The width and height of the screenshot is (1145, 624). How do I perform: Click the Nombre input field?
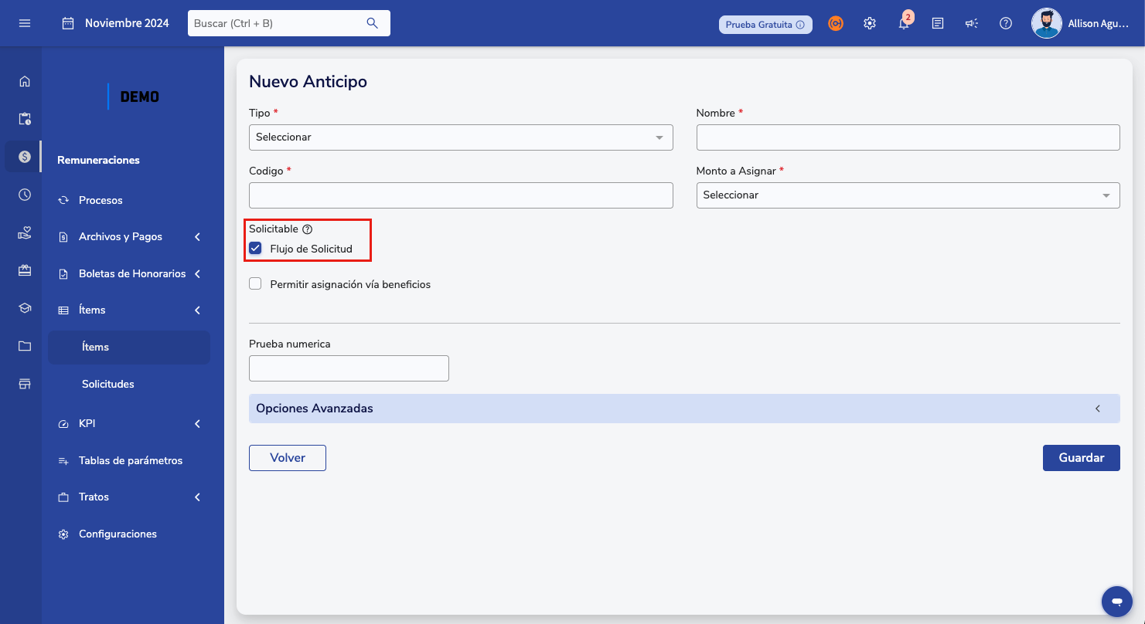click(x=908, y=137)
